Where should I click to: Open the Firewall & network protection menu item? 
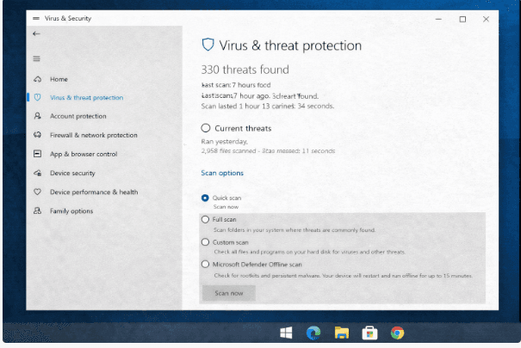(x=93, y=135)
